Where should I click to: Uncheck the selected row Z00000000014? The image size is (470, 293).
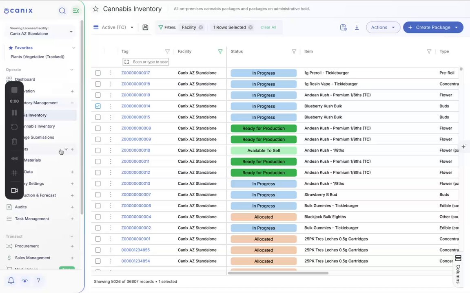pos(98,106)
